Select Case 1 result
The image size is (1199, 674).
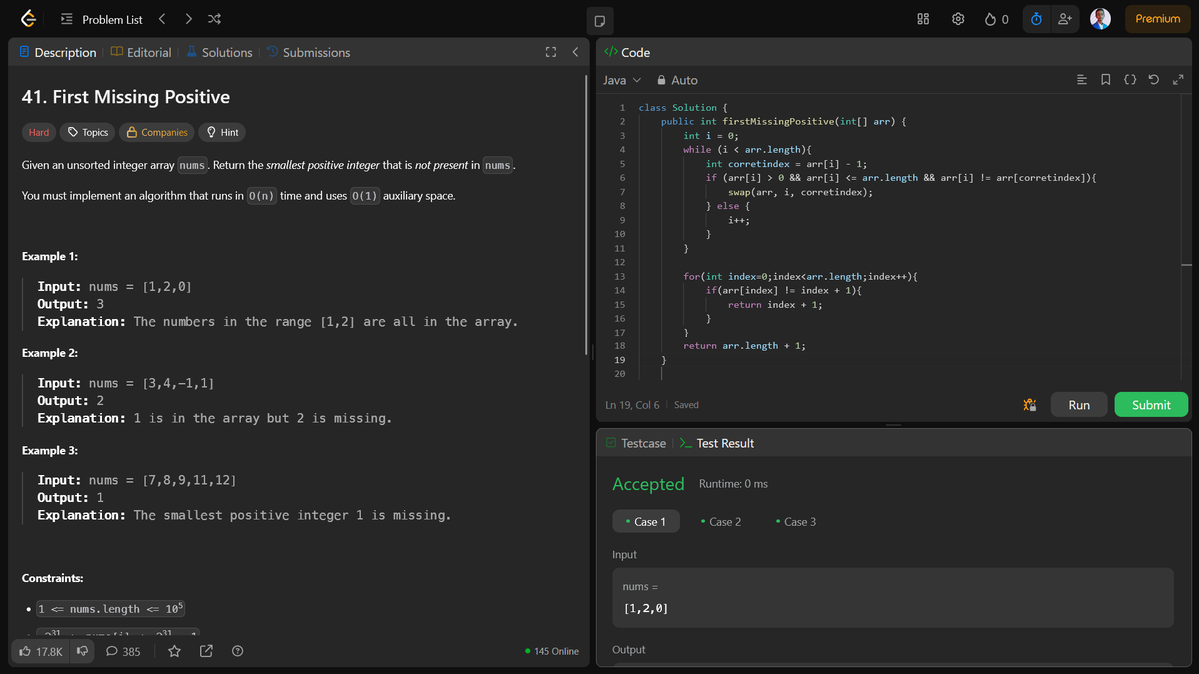point(645,522)
